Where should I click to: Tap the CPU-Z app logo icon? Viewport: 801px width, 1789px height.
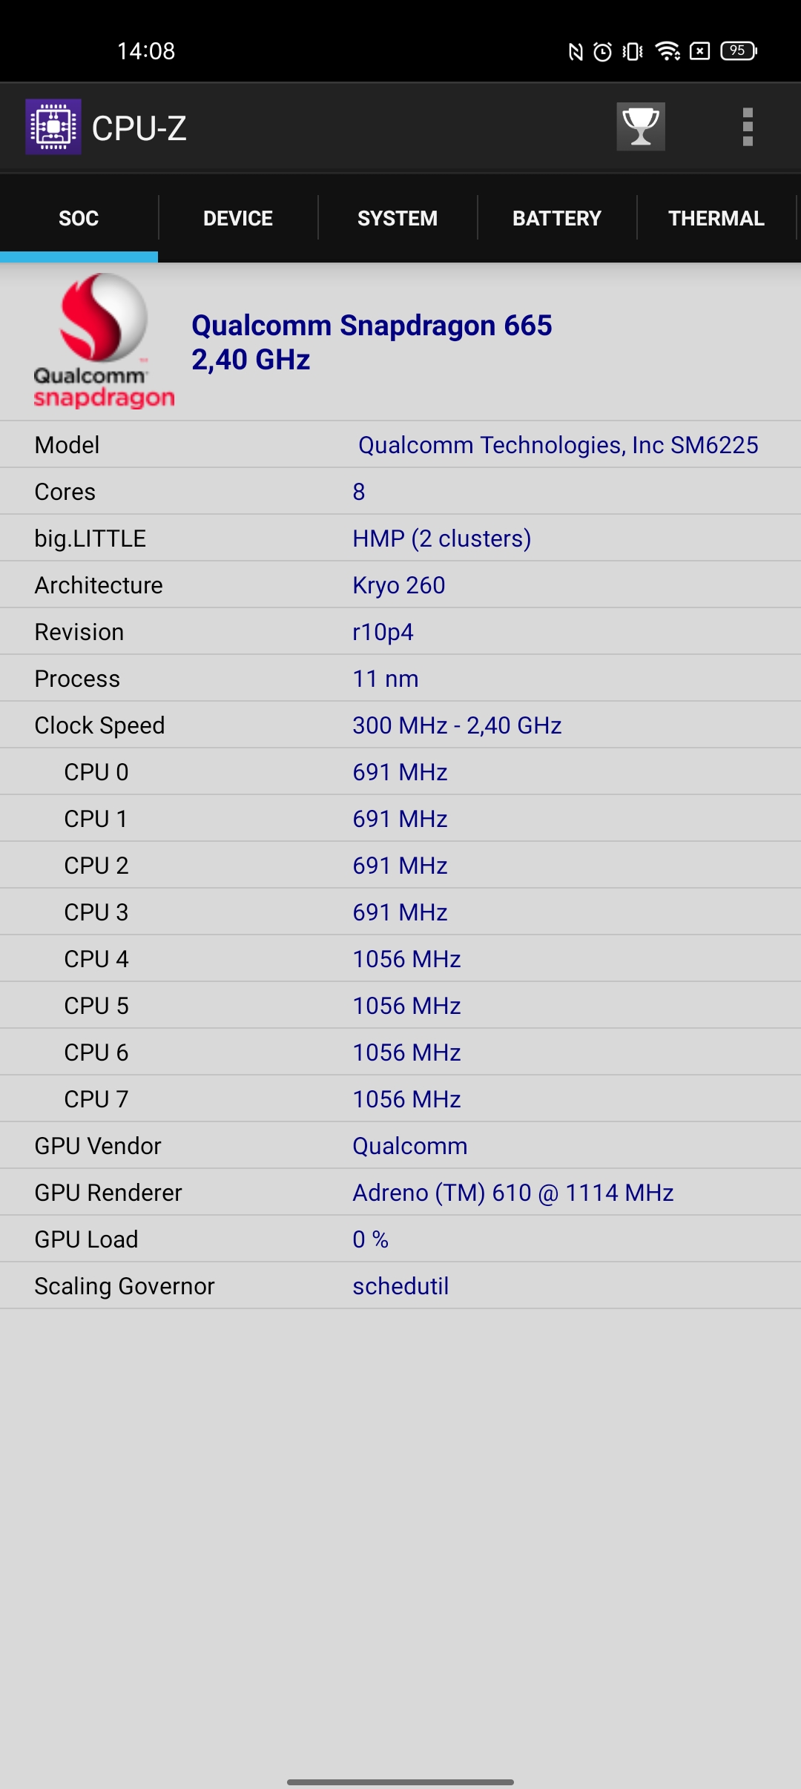pos(53,127)
